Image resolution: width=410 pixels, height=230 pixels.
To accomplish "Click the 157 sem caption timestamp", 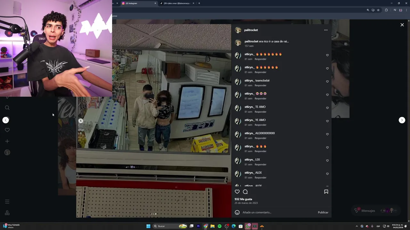I will [x=249, y=46].
